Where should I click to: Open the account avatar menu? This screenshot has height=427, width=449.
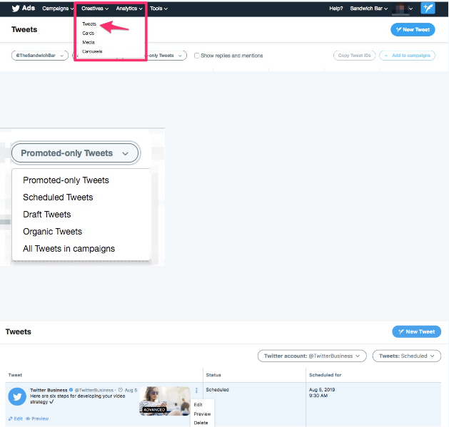point(403,9)
